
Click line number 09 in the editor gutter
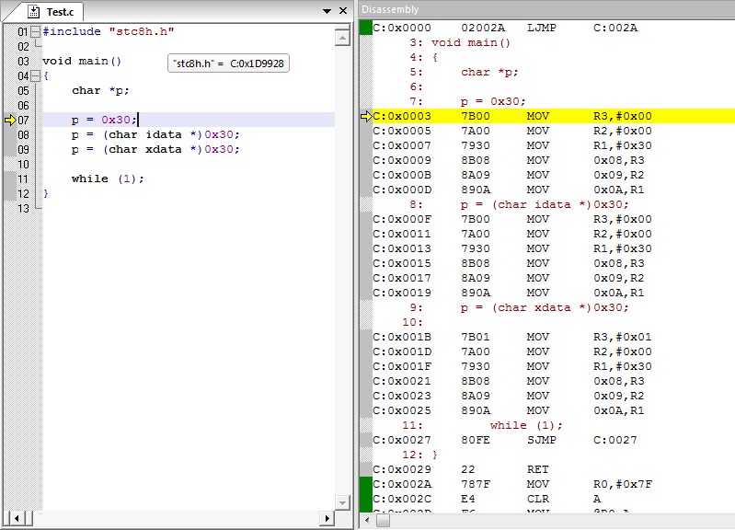click(23, 150)
